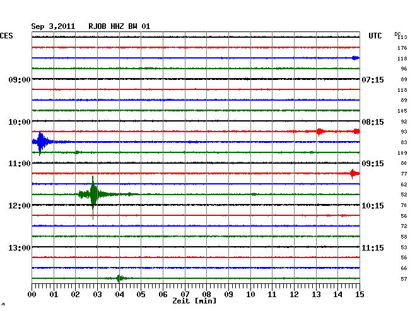The width and height of the screenshot is (410, 311).
Task: Click the '10:15' UTC time label
Action: point(373,206)
